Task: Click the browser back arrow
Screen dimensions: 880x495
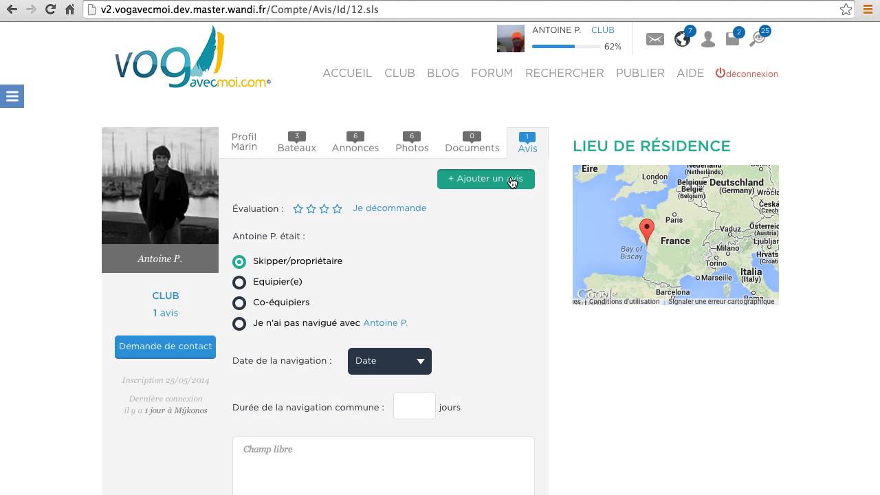Action: [x=12, y=10]
